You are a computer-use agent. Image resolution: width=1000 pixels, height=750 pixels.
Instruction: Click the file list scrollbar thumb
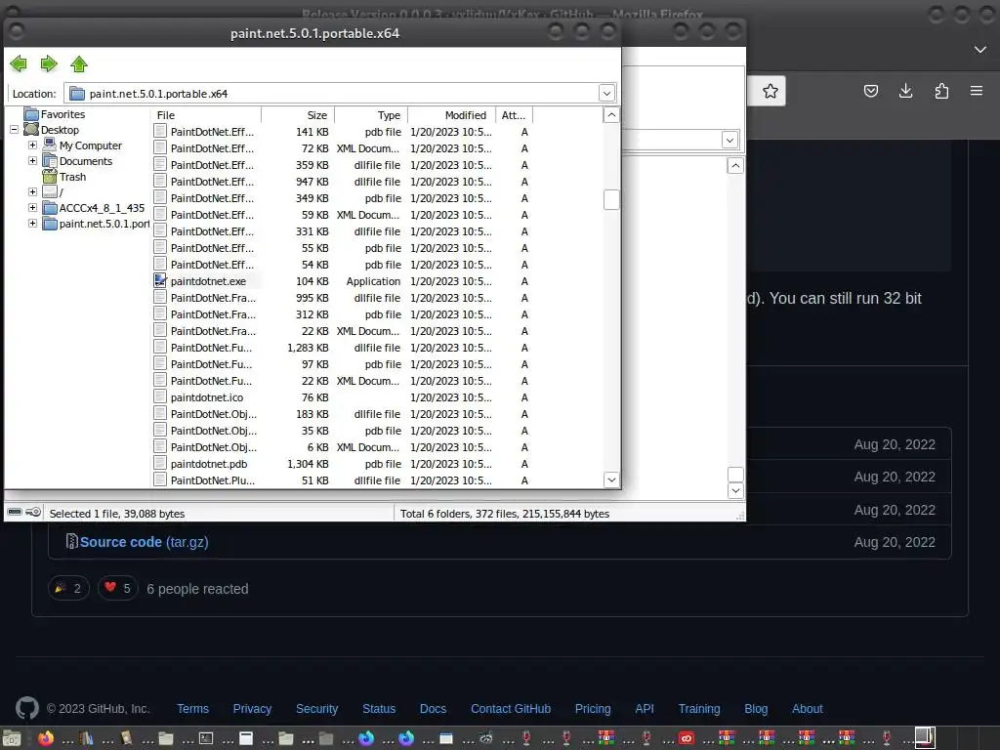611,199
